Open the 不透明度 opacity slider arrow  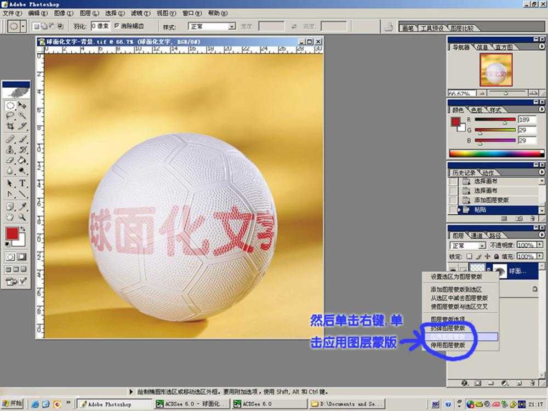point(540,244)
